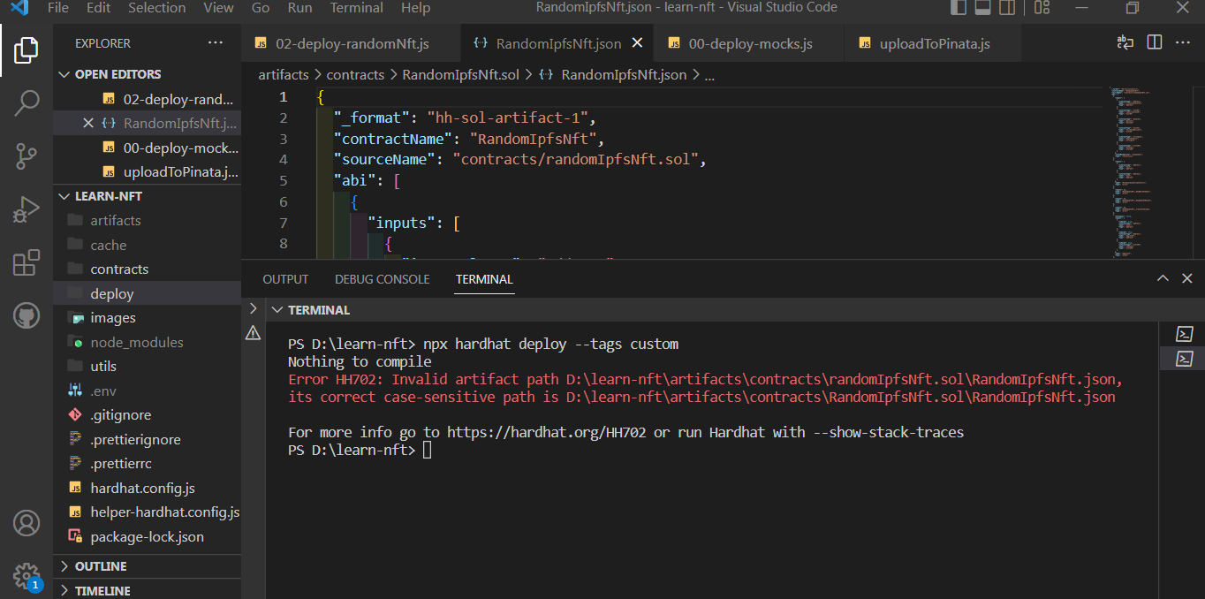This screenshot has height=599, width=1205.
Task: Maximize the panel with the chevron-up icon
Action: (1163, 278)
